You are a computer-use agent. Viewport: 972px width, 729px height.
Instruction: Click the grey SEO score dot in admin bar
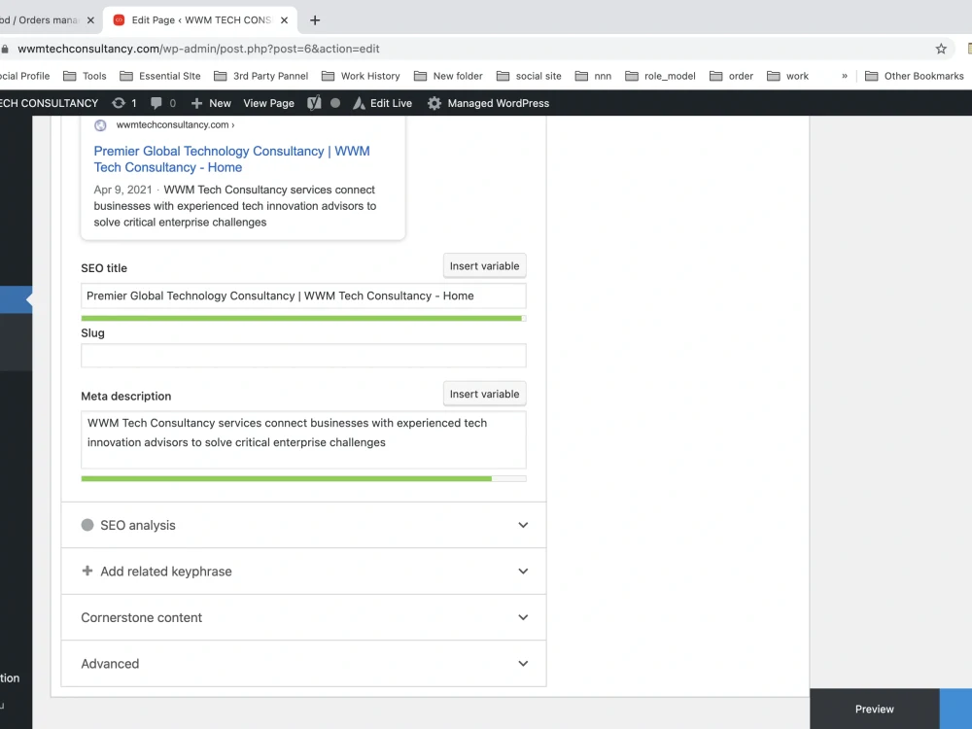coord(335,104)
